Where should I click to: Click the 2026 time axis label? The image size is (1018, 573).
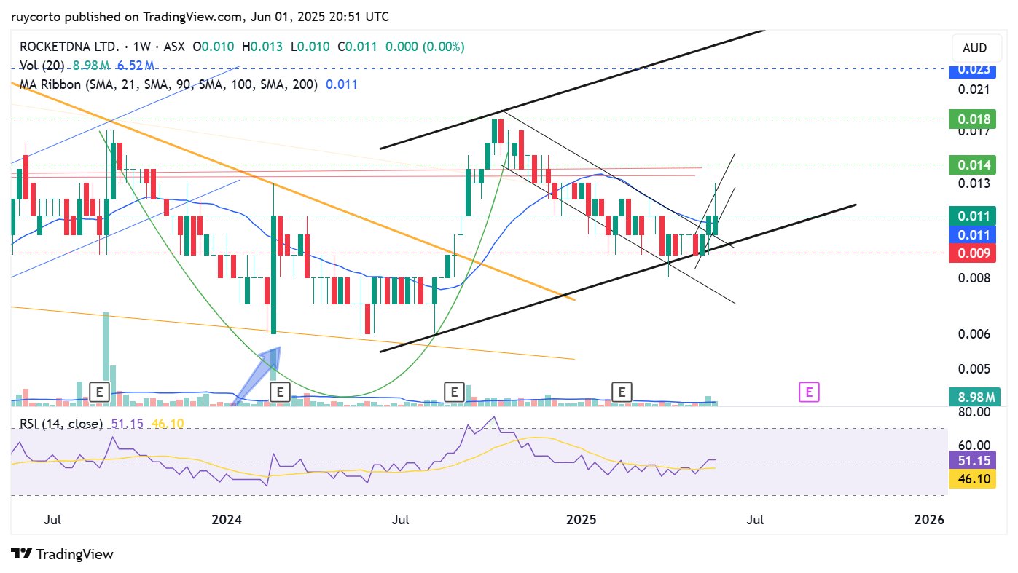tap(929, 520)
